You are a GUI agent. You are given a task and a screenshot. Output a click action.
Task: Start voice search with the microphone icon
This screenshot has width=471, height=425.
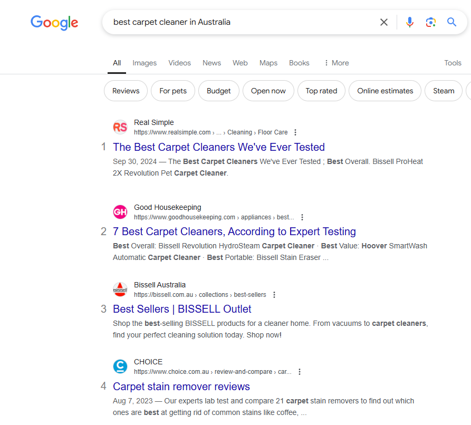pyautogui.click(x=410, y=22)
